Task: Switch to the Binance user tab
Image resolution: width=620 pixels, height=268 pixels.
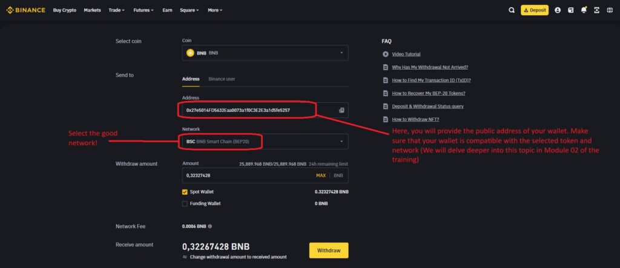Action: coord(222,79)
